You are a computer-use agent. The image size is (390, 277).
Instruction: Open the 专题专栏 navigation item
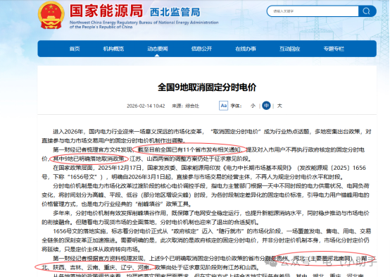pos(334,49)
